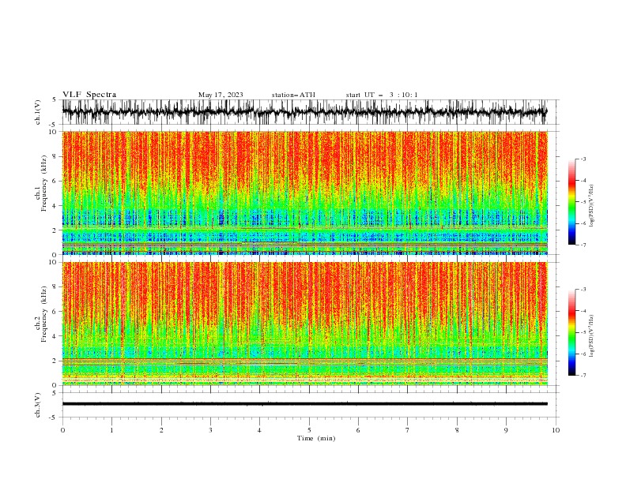This screenshot has width=626, height=483.
Task: Select the "May 17, 2023" date text
Action: coord(221,95)
